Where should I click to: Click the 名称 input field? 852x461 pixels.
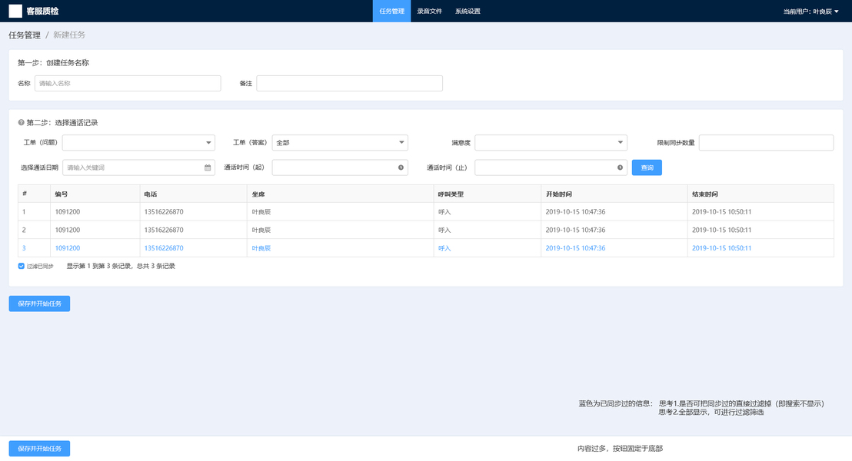pyautogui.click(x=128, y=84)
